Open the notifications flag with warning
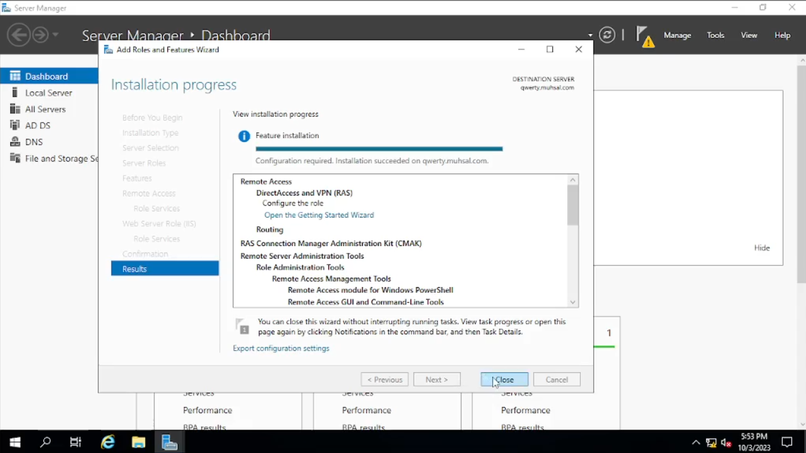 pyautogui.click(x=644, y=37)
